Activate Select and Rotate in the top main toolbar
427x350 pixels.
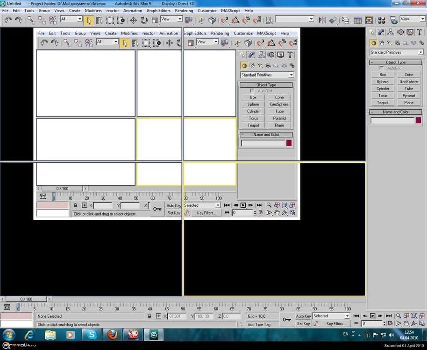click(x=144, y=20)
